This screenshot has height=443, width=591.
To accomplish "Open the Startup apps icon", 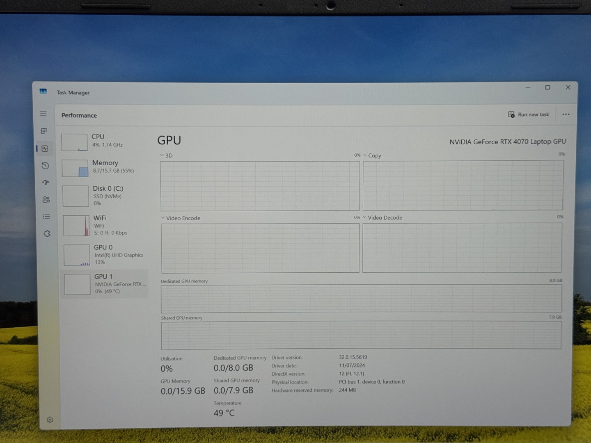I will (x=46, y=183).
